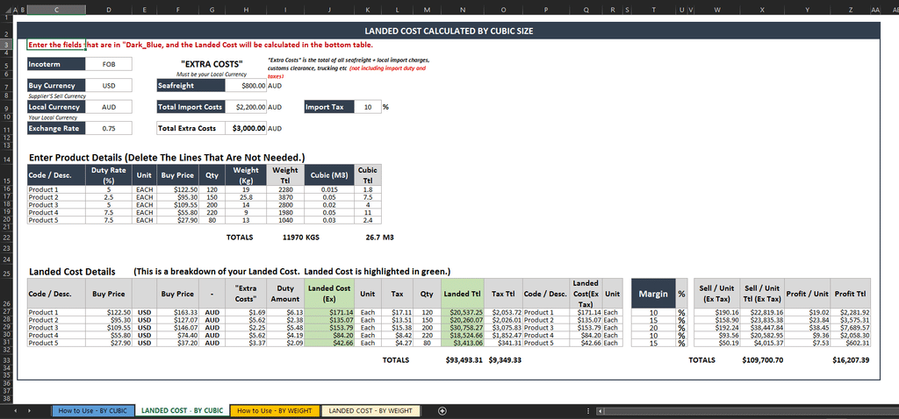Click the 'Import Tax' label cell

pyautogui.click(x=329, y=107)
